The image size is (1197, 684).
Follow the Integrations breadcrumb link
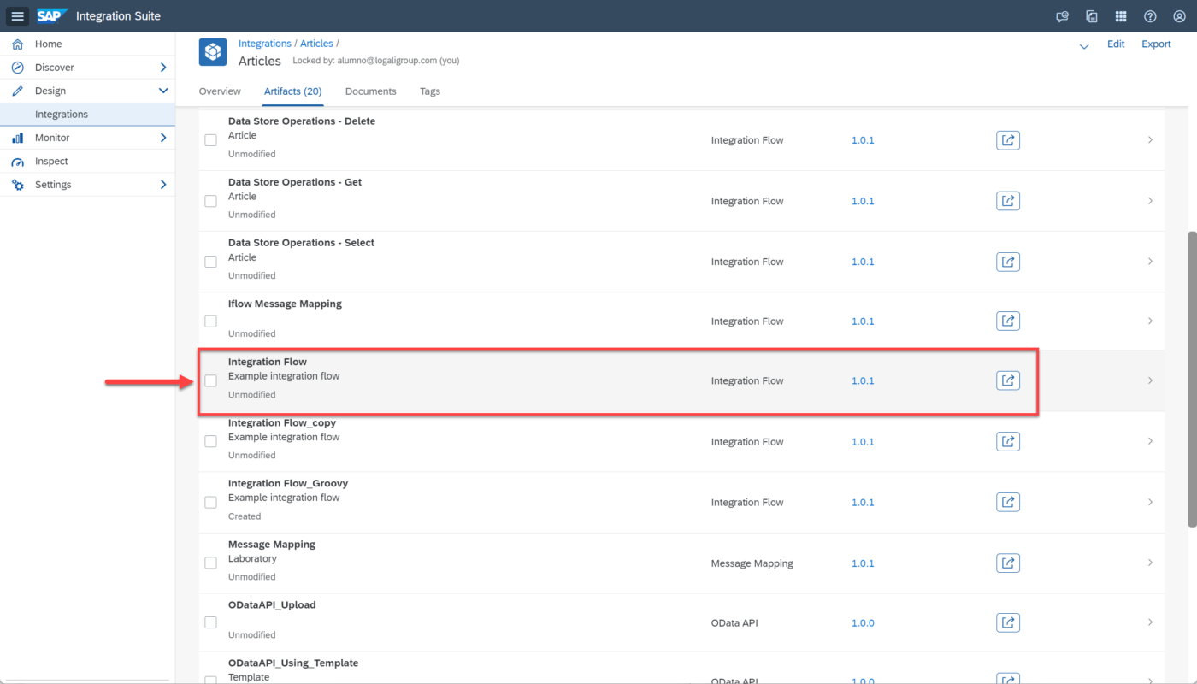pyautogui.click(x=265, y=44)
